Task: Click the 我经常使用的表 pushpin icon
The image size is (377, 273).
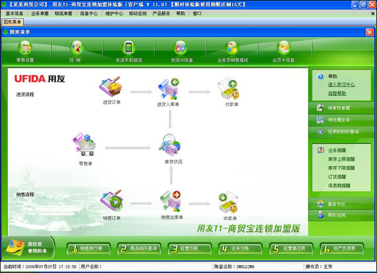Action: (15, 247)
